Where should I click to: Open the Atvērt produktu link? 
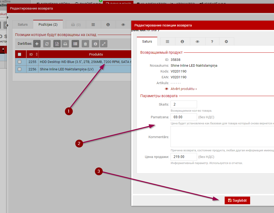click(x=184, y=89)
